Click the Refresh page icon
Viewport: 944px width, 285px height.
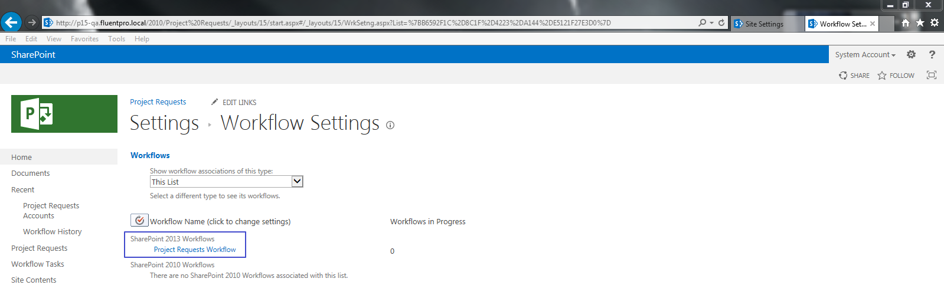tap(721, 23)
